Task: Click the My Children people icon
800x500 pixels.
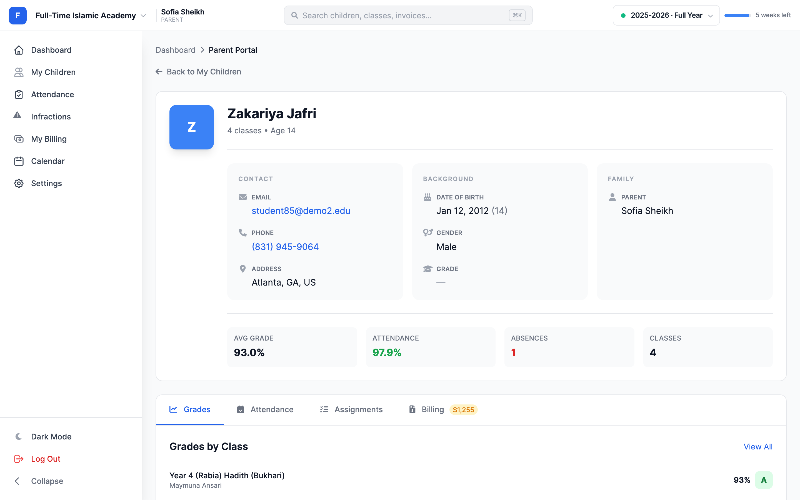Action: click(19, 72)
